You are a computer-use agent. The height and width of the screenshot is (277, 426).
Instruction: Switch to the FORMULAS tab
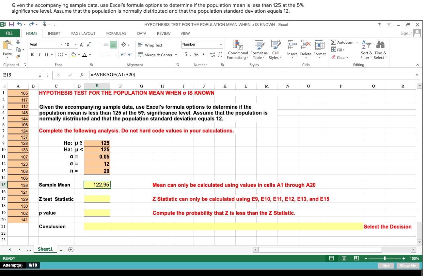point(116,34)
